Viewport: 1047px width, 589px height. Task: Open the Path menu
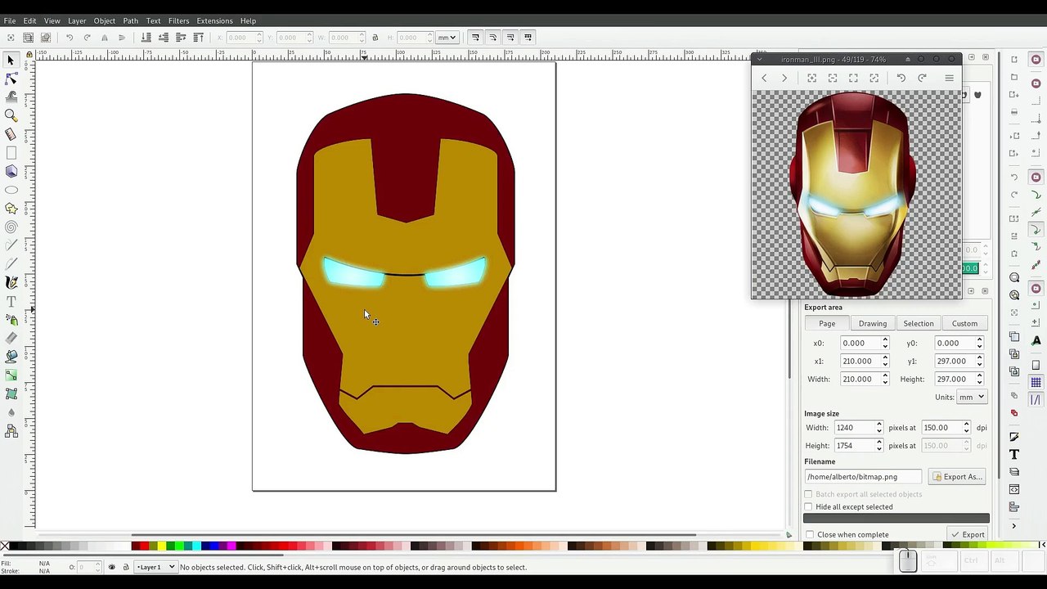coord(131,20)
